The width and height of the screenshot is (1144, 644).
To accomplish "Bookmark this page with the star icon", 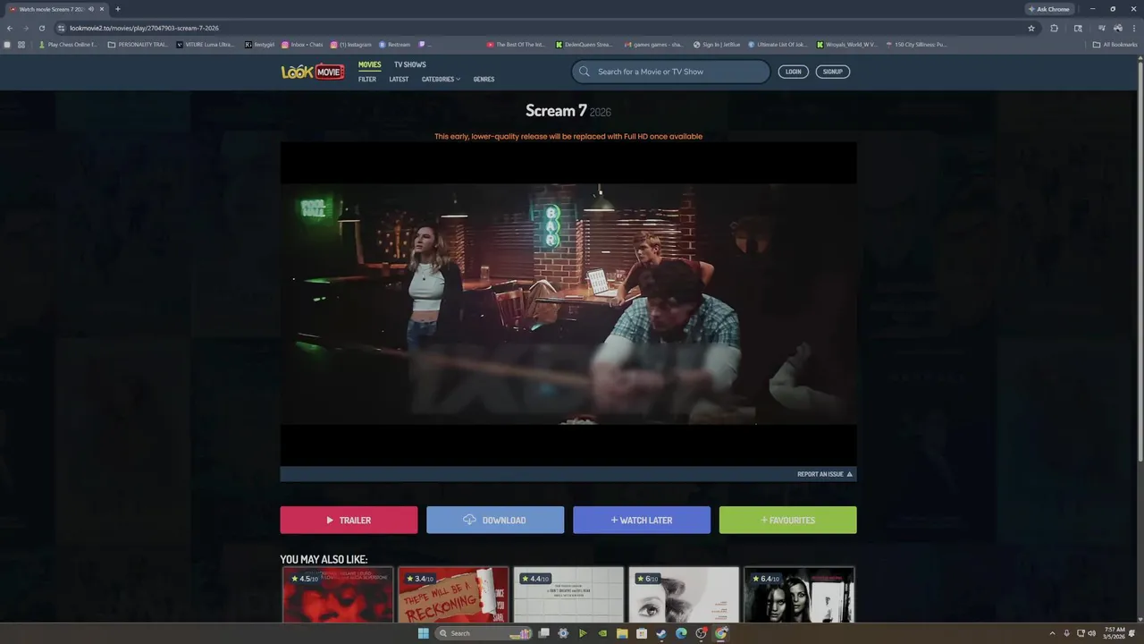I will (1031, 28).
